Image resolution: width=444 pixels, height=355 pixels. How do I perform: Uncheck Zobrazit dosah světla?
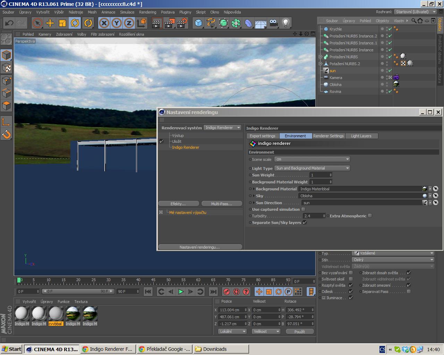tap(409, 273)
